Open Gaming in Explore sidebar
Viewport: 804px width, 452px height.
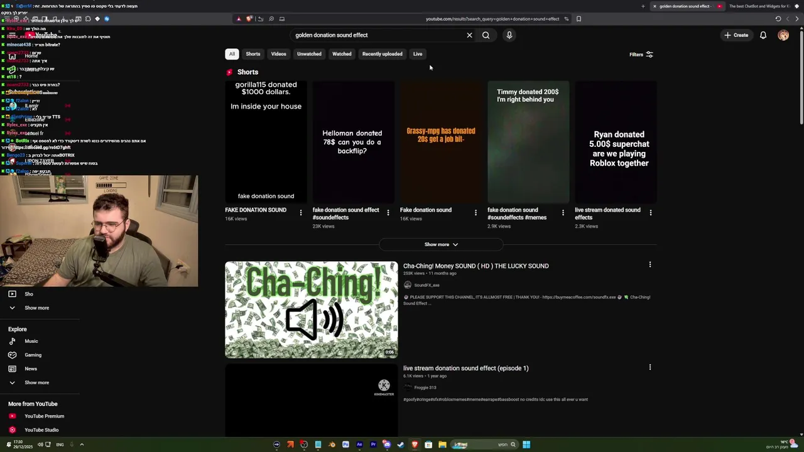(33, 355)
